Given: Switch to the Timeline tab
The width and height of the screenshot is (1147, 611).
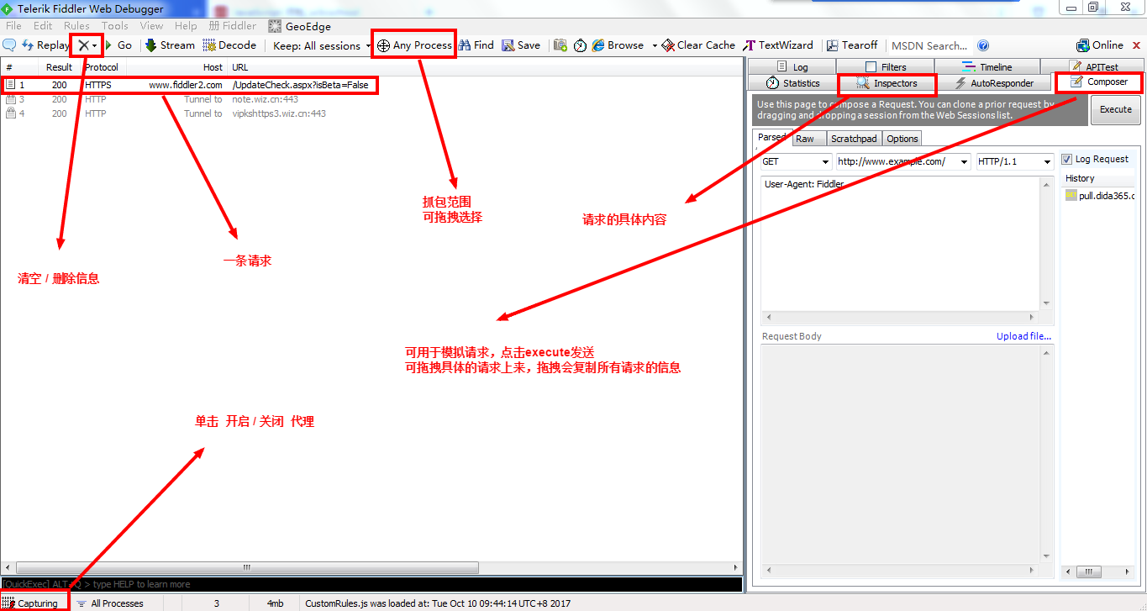Looking at the screenshot, I should click(987, 67).
